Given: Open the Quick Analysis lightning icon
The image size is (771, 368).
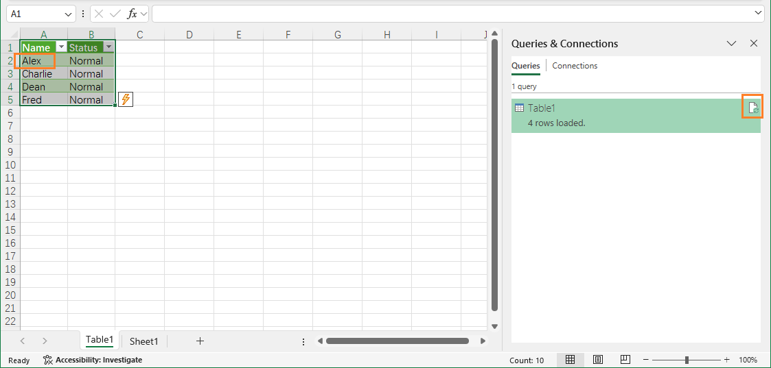Looking at the screenshot, I should coord(126,99).
